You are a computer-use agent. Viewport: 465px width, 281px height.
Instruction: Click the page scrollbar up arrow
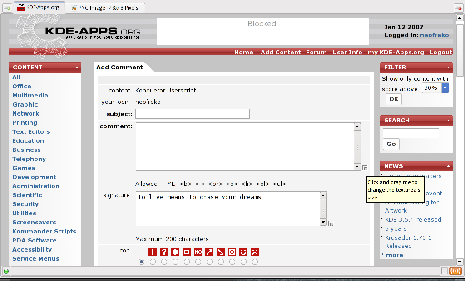460,18
